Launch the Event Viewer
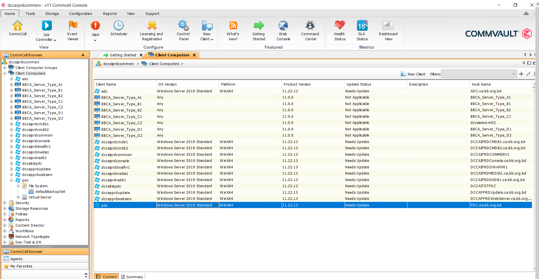The image size is (539, 279). [73, 31]
